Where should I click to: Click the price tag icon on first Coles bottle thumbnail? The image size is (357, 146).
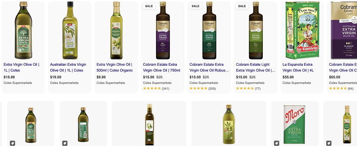tap(13, 143)
